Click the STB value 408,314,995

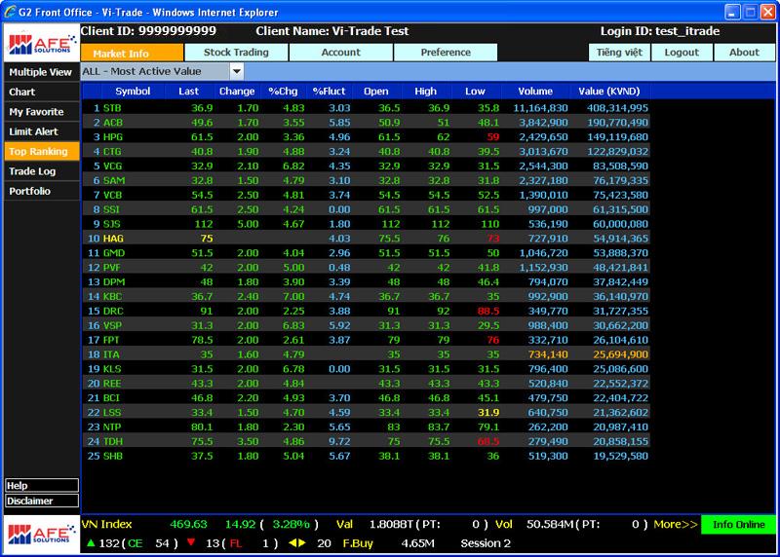tap(617, 108)
